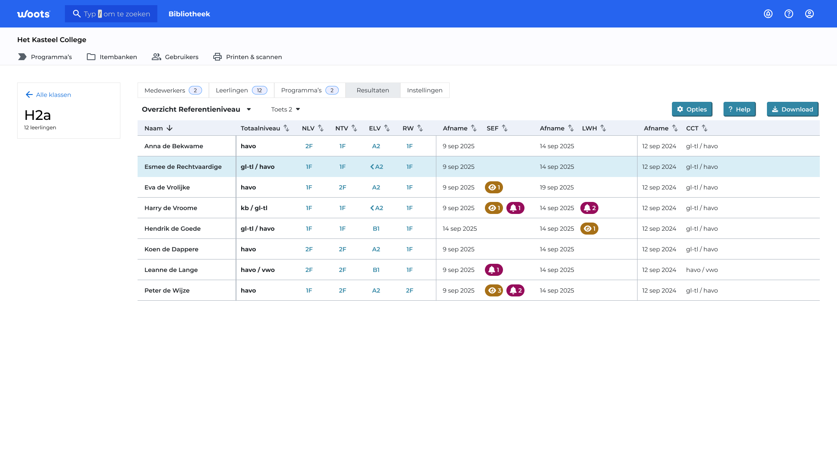Click Peter de Wijze's eye badge with 3
The image size is (837, 464).
point(494,290)
